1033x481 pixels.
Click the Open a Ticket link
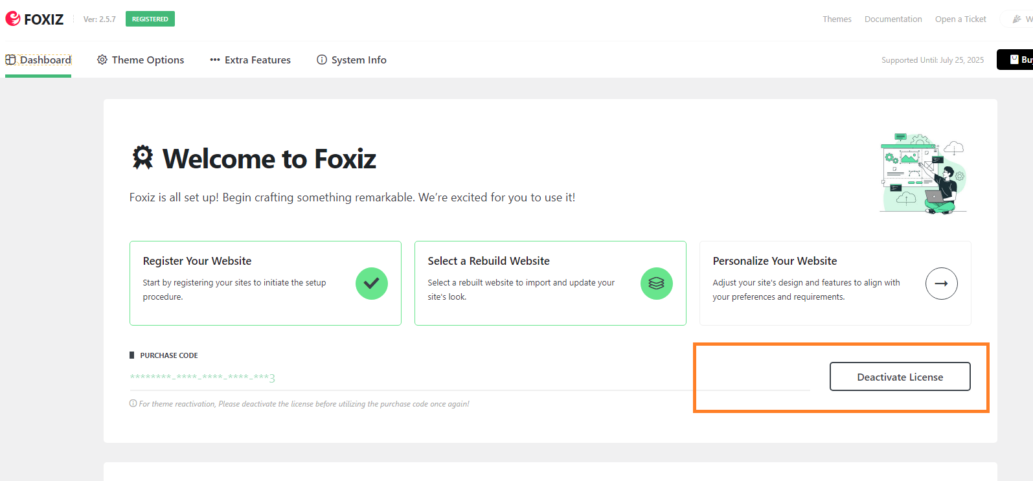pos(960,19)
